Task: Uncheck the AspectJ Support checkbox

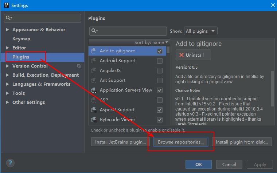Action: 160,110
